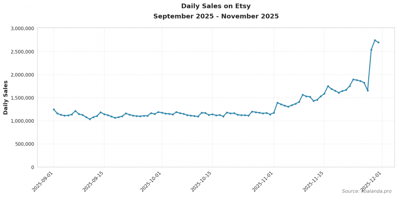Select the 2025-09-15 date label
This screenshot has height=197, width=398.
pyautogui.click(x=94, y=182)
